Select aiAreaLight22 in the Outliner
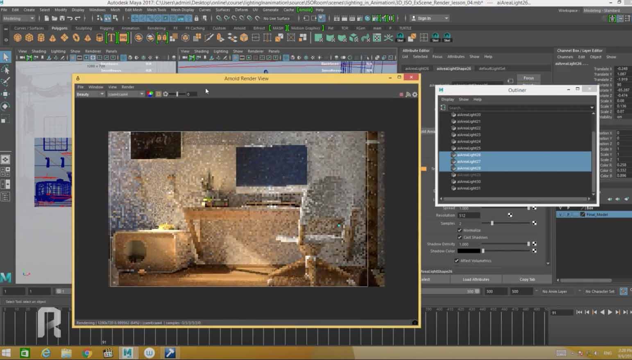The image size is (632, 360). pos(469,128)
